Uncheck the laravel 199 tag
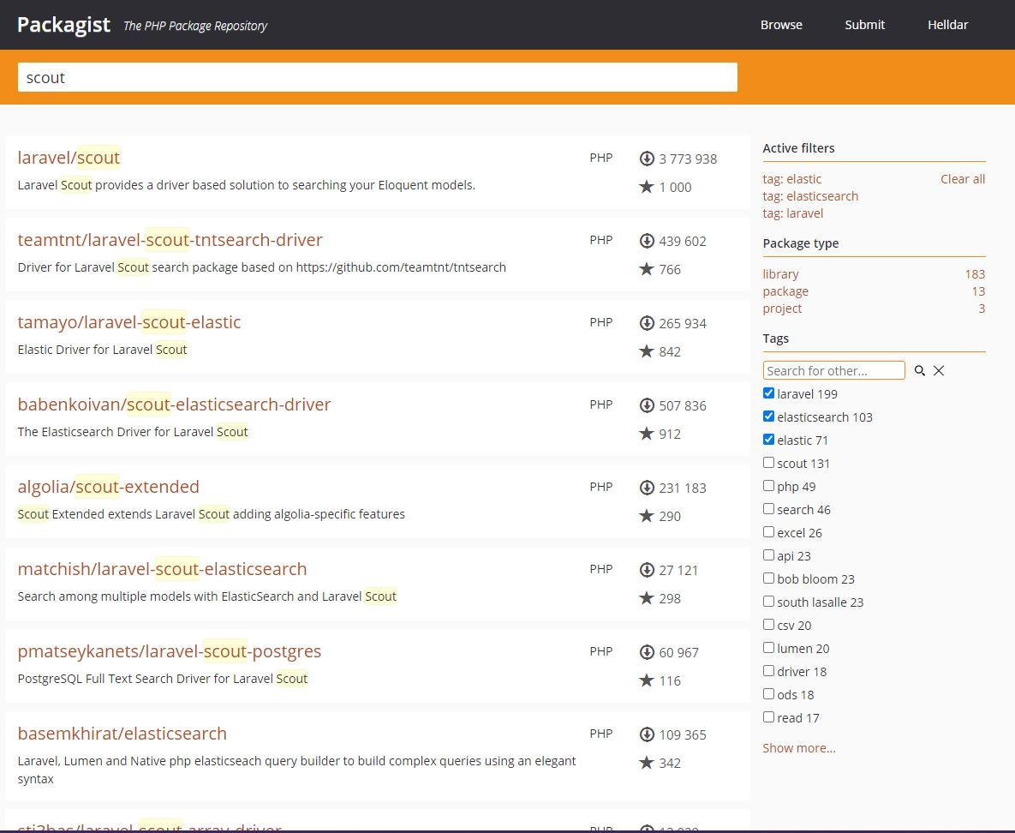The width and height of the screenshot is (1015, 833). click(x=768, y=393)
